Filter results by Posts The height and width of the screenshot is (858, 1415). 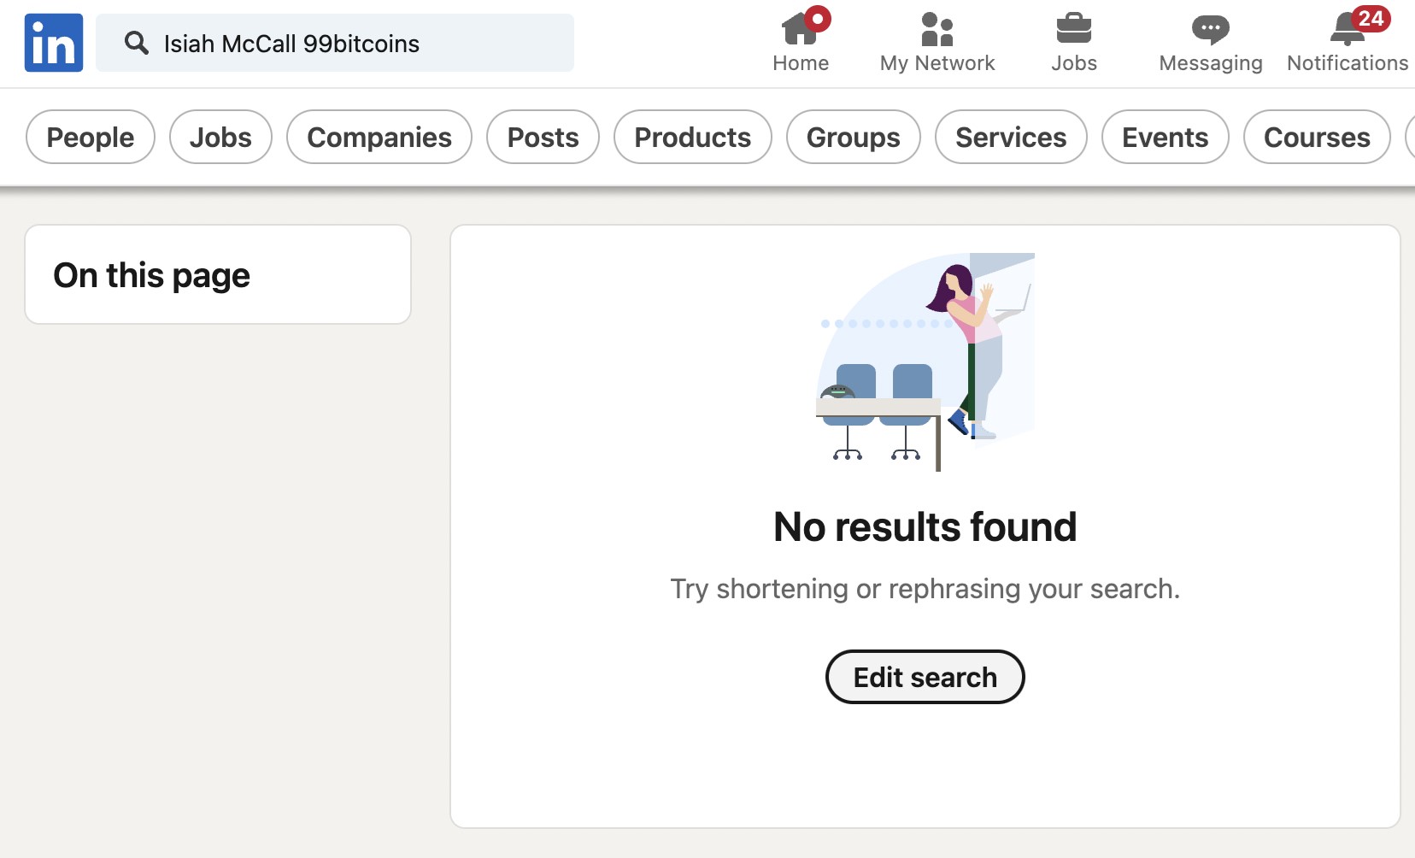[x=543, y=137]
